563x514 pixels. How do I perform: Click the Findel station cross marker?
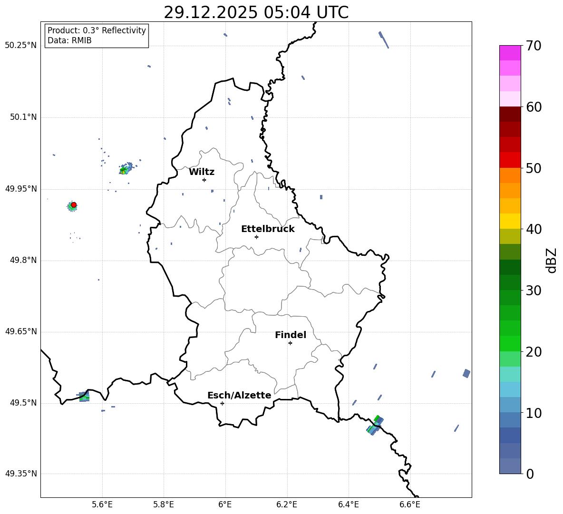coord(290,343)
